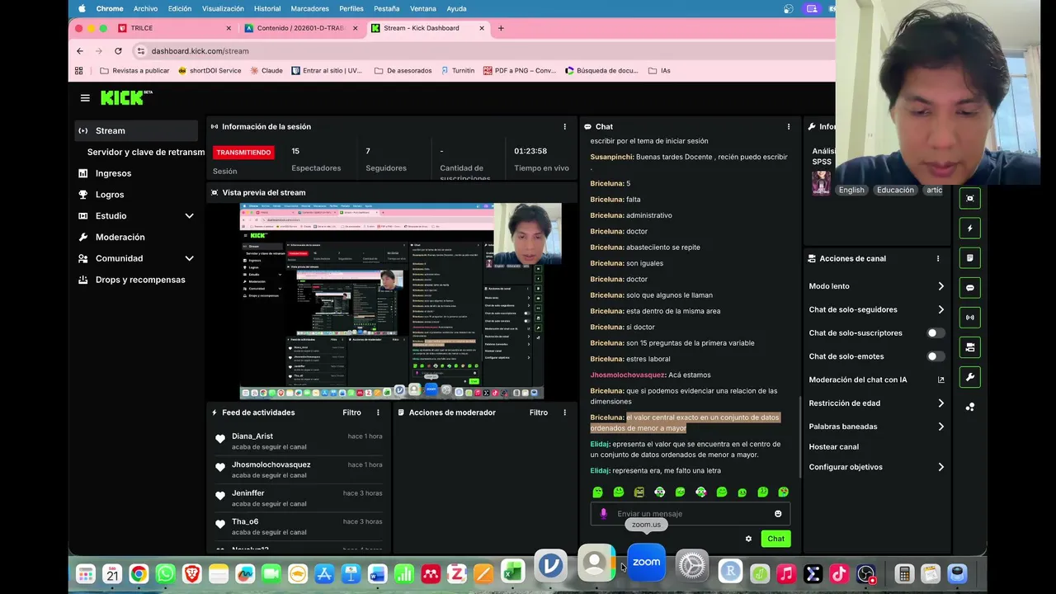This screenshot has height=594, width=1056.
Task: Click Diana_Arist in the activity feed
Action: [x=252, y=436]
